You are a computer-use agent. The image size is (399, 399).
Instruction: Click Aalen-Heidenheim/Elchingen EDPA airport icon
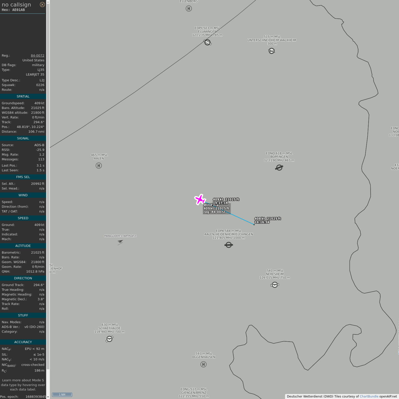(x=229, y=245)
